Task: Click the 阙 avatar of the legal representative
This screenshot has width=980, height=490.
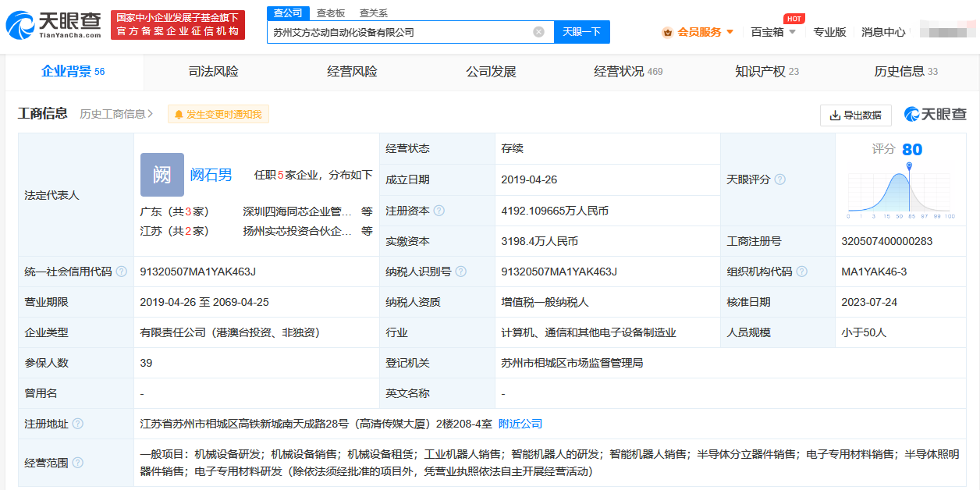Action: coord(162,174)
